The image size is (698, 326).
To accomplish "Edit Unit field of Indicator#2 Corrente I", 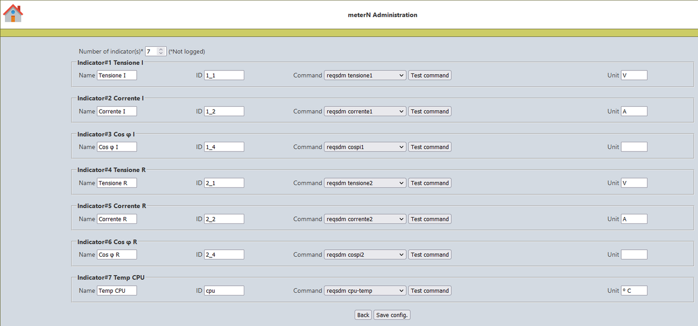I will pyautogui.click(x=634, y=111).
